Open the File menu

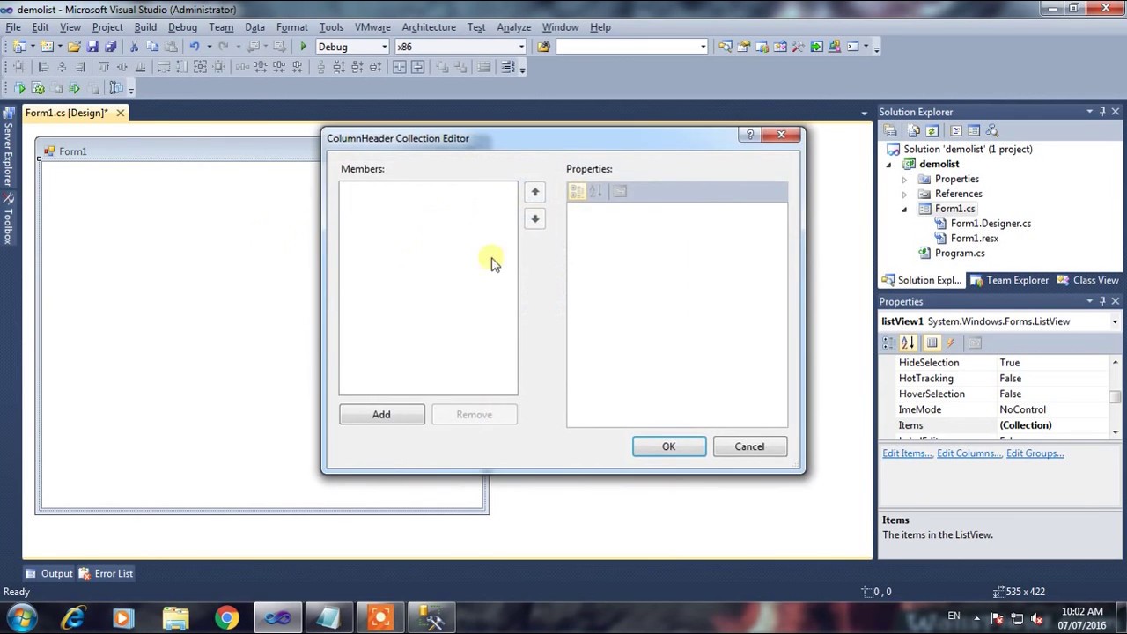point(13,27)
